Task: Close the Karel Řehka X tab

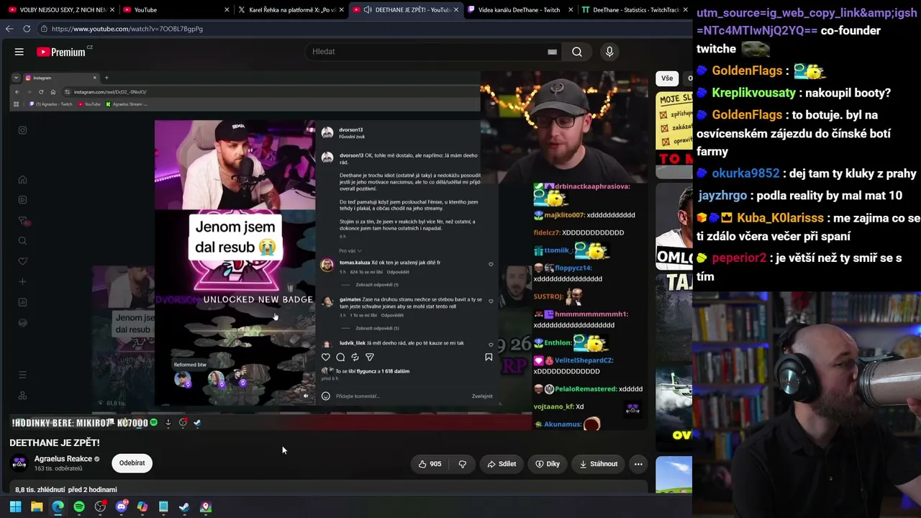Action: coord(342,10)
